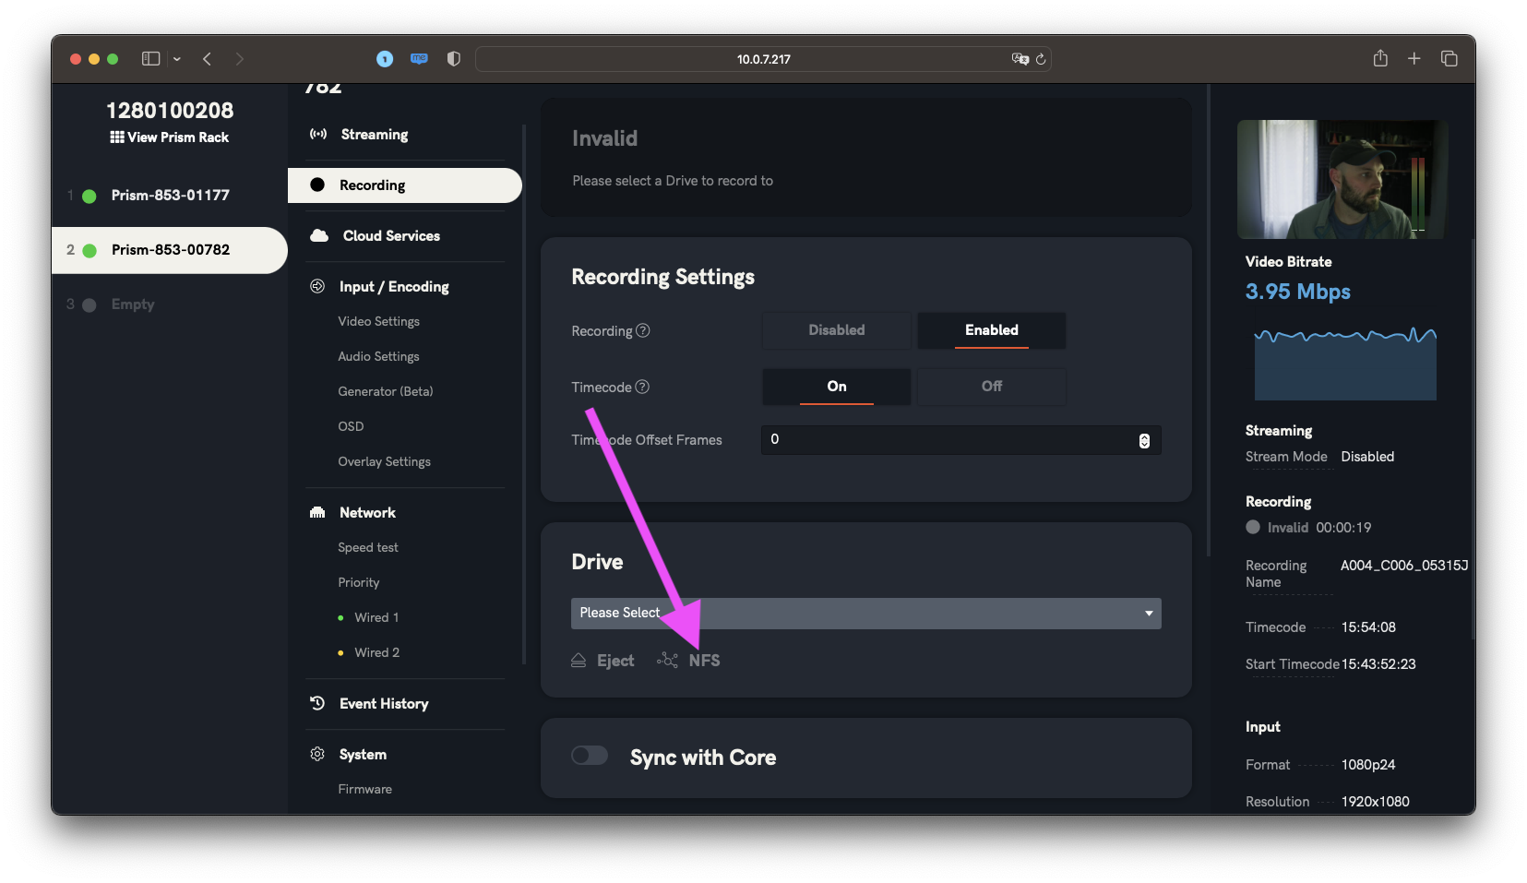
Task: Click the Eject drive icon
Action: tap(579, 661)
